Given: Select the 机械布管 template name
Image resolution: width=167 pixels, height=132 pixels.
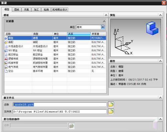Looking at the screenshot, I should click(x=13, y=63).
